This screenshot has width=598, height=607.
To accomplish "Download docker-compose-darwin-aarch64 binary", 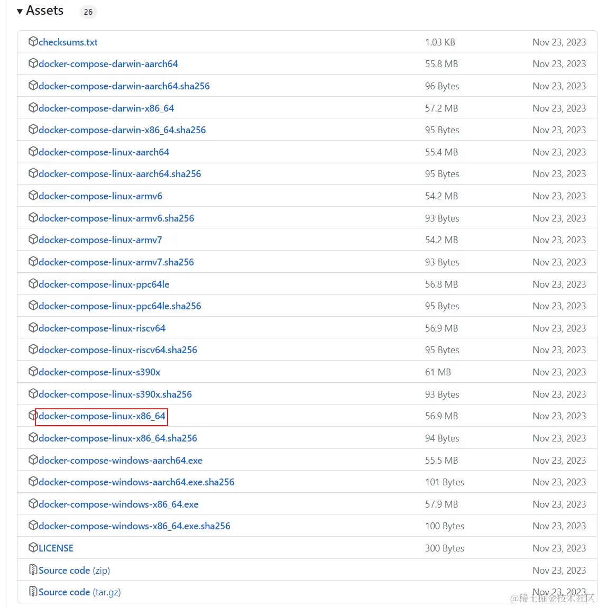I will click(108, 64).
